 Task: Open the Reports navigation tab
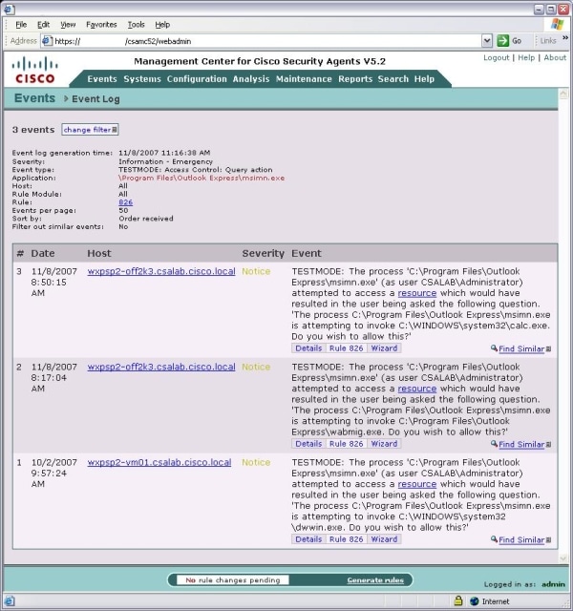(x=355, y=78)
